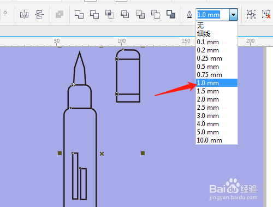The width and height of the screenshot is (273, 207).
Task: Click the outline width field showing 1.0 mm
Action: click(212, 15)
